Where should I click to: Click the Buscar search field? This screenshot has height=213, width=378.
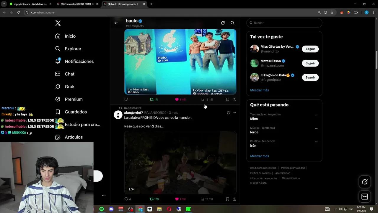(x=284, y=23)
